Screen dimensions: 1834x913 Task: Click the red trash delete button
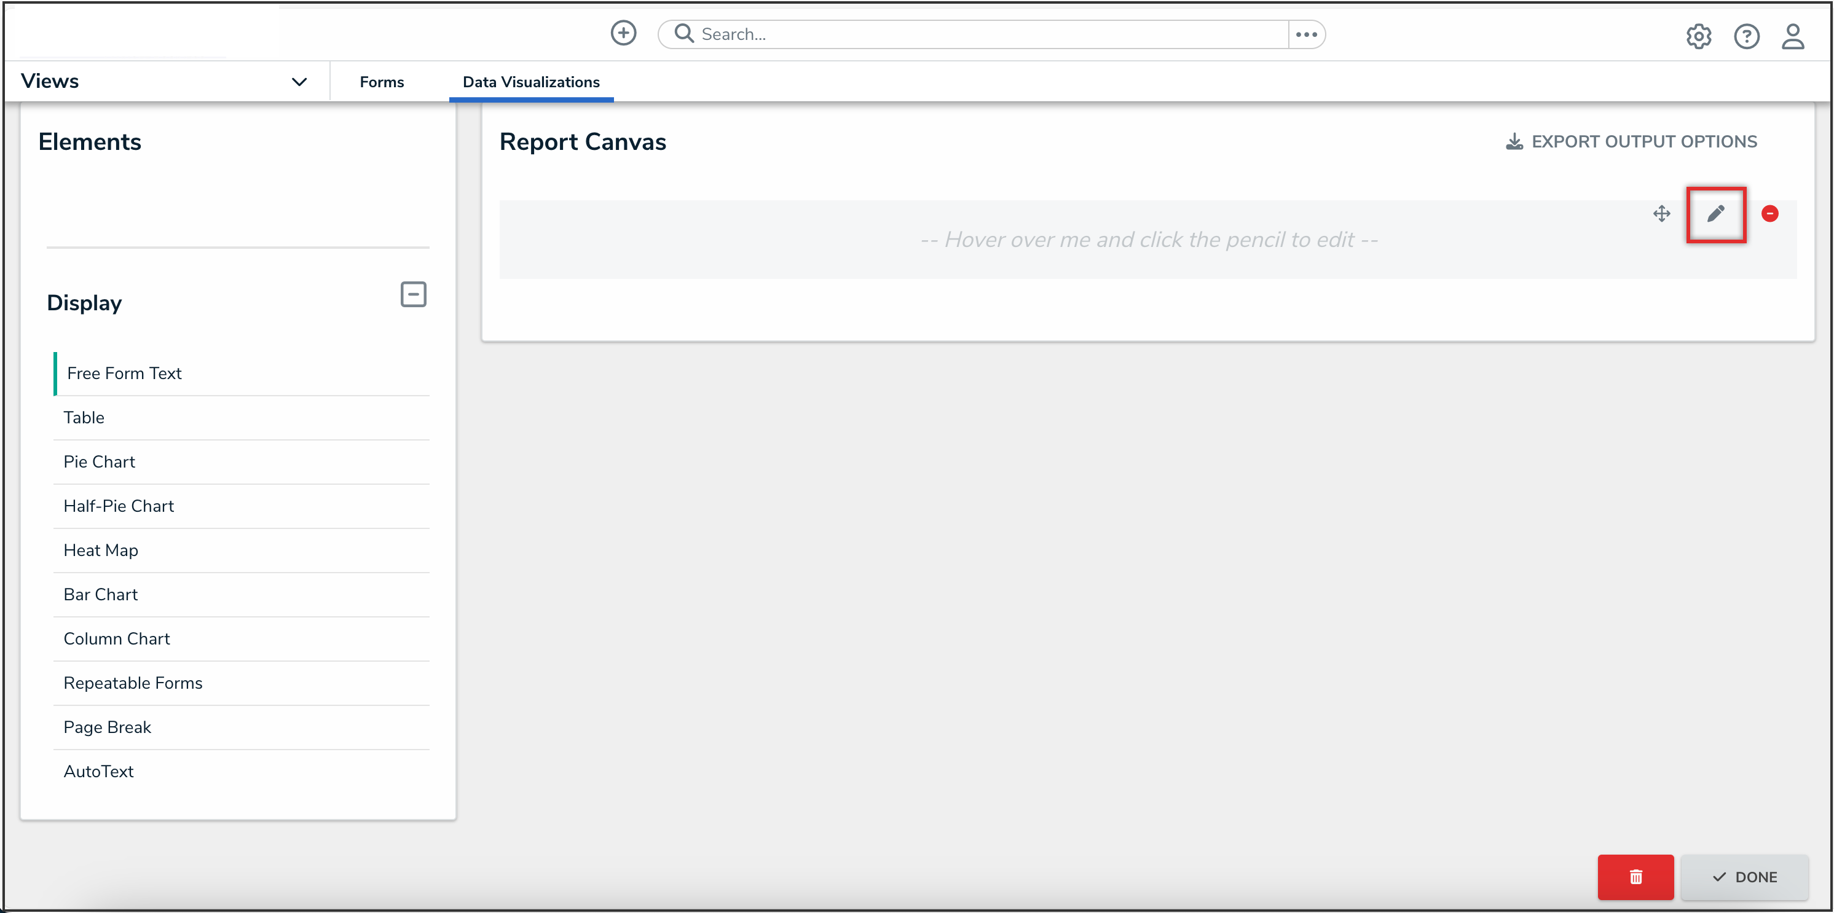pos(1635,877)
